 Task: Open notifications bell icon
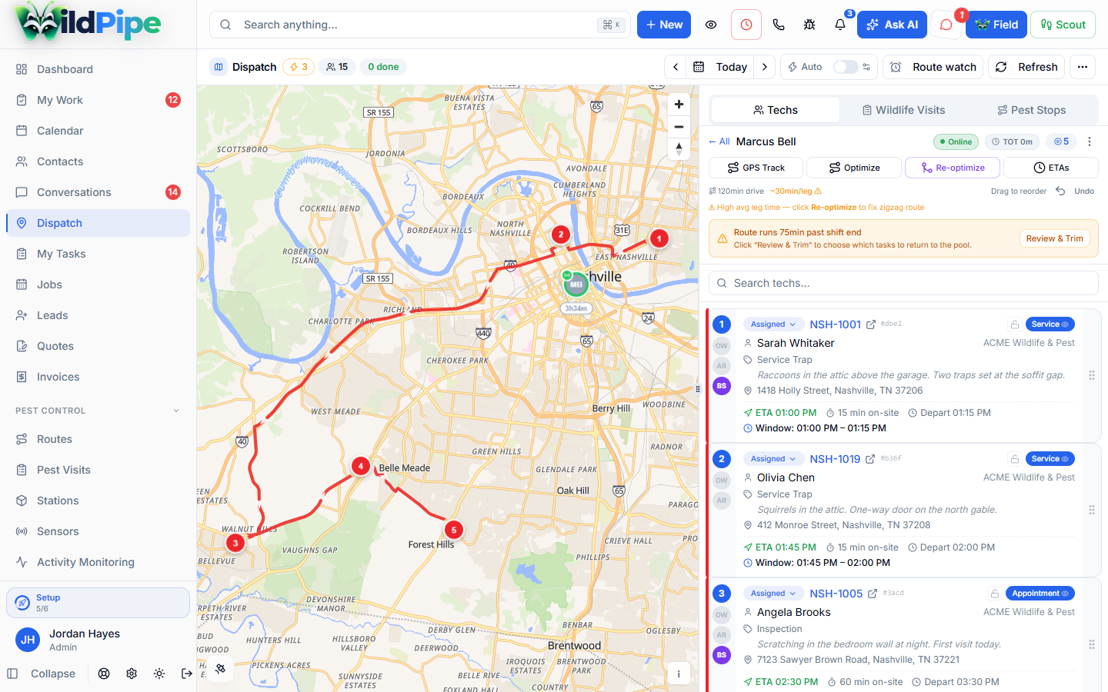click(840, 25)
